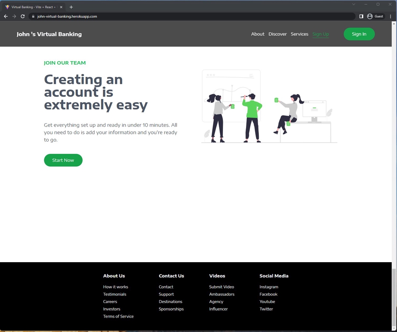
Task: Click the forward navigation arrow
Action: (x=14, y=16)
